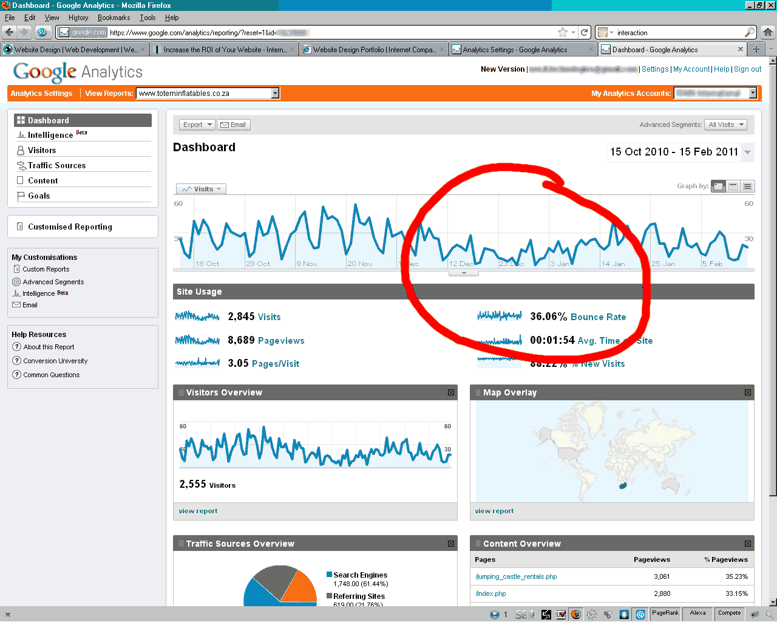Go back with the browser back arrow
777x622 pixels.
[9, 32]
